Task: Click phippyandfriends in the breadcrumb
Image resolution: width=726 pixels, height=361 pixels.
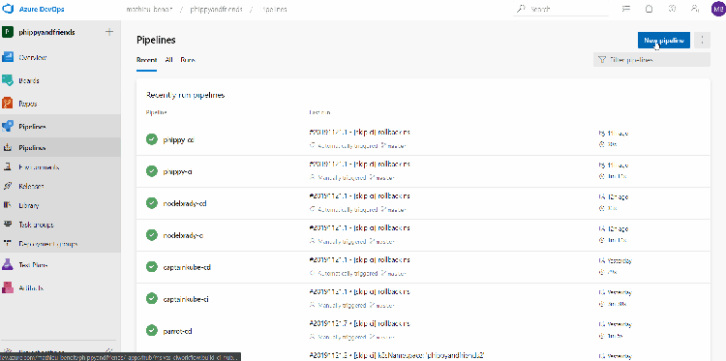Action: click(216, 10)
